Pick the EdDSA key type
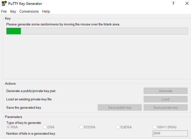 click(118, 127)
